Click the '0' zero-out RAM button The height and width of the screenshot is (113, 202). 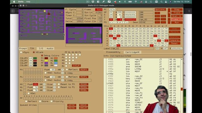click(157, 13)
